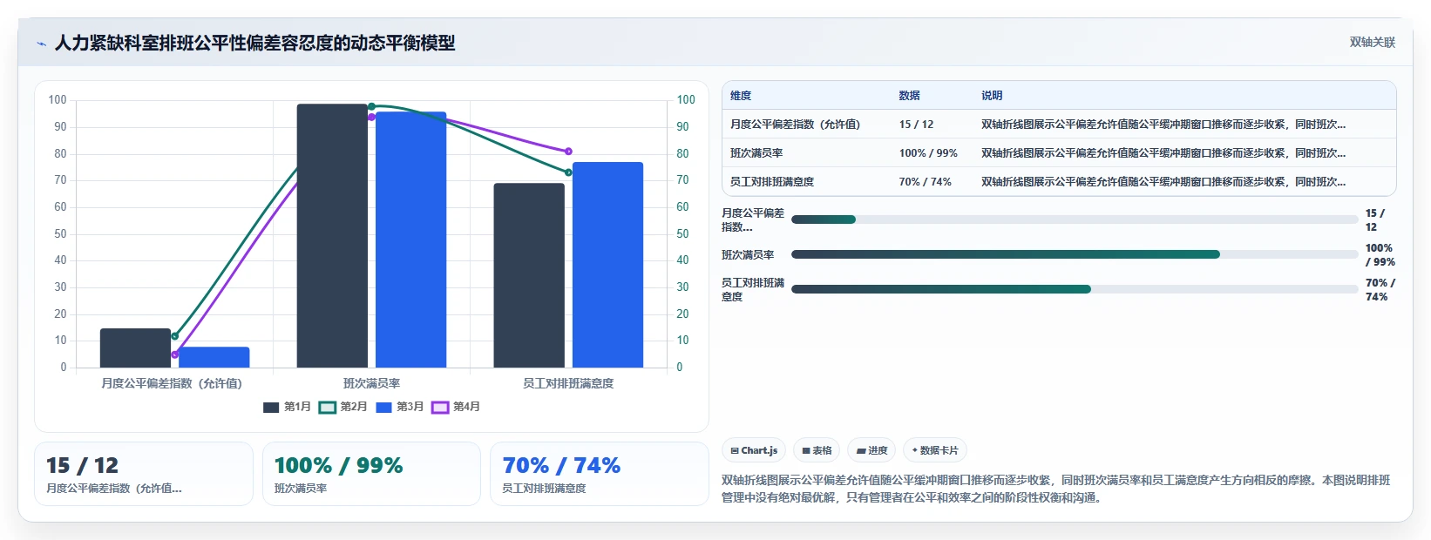Image resolution: width=1431 pixels, height=540 pixels.
Task: Click the x-axis label 员工对排班满意度
Action: (x=568, y=383)
